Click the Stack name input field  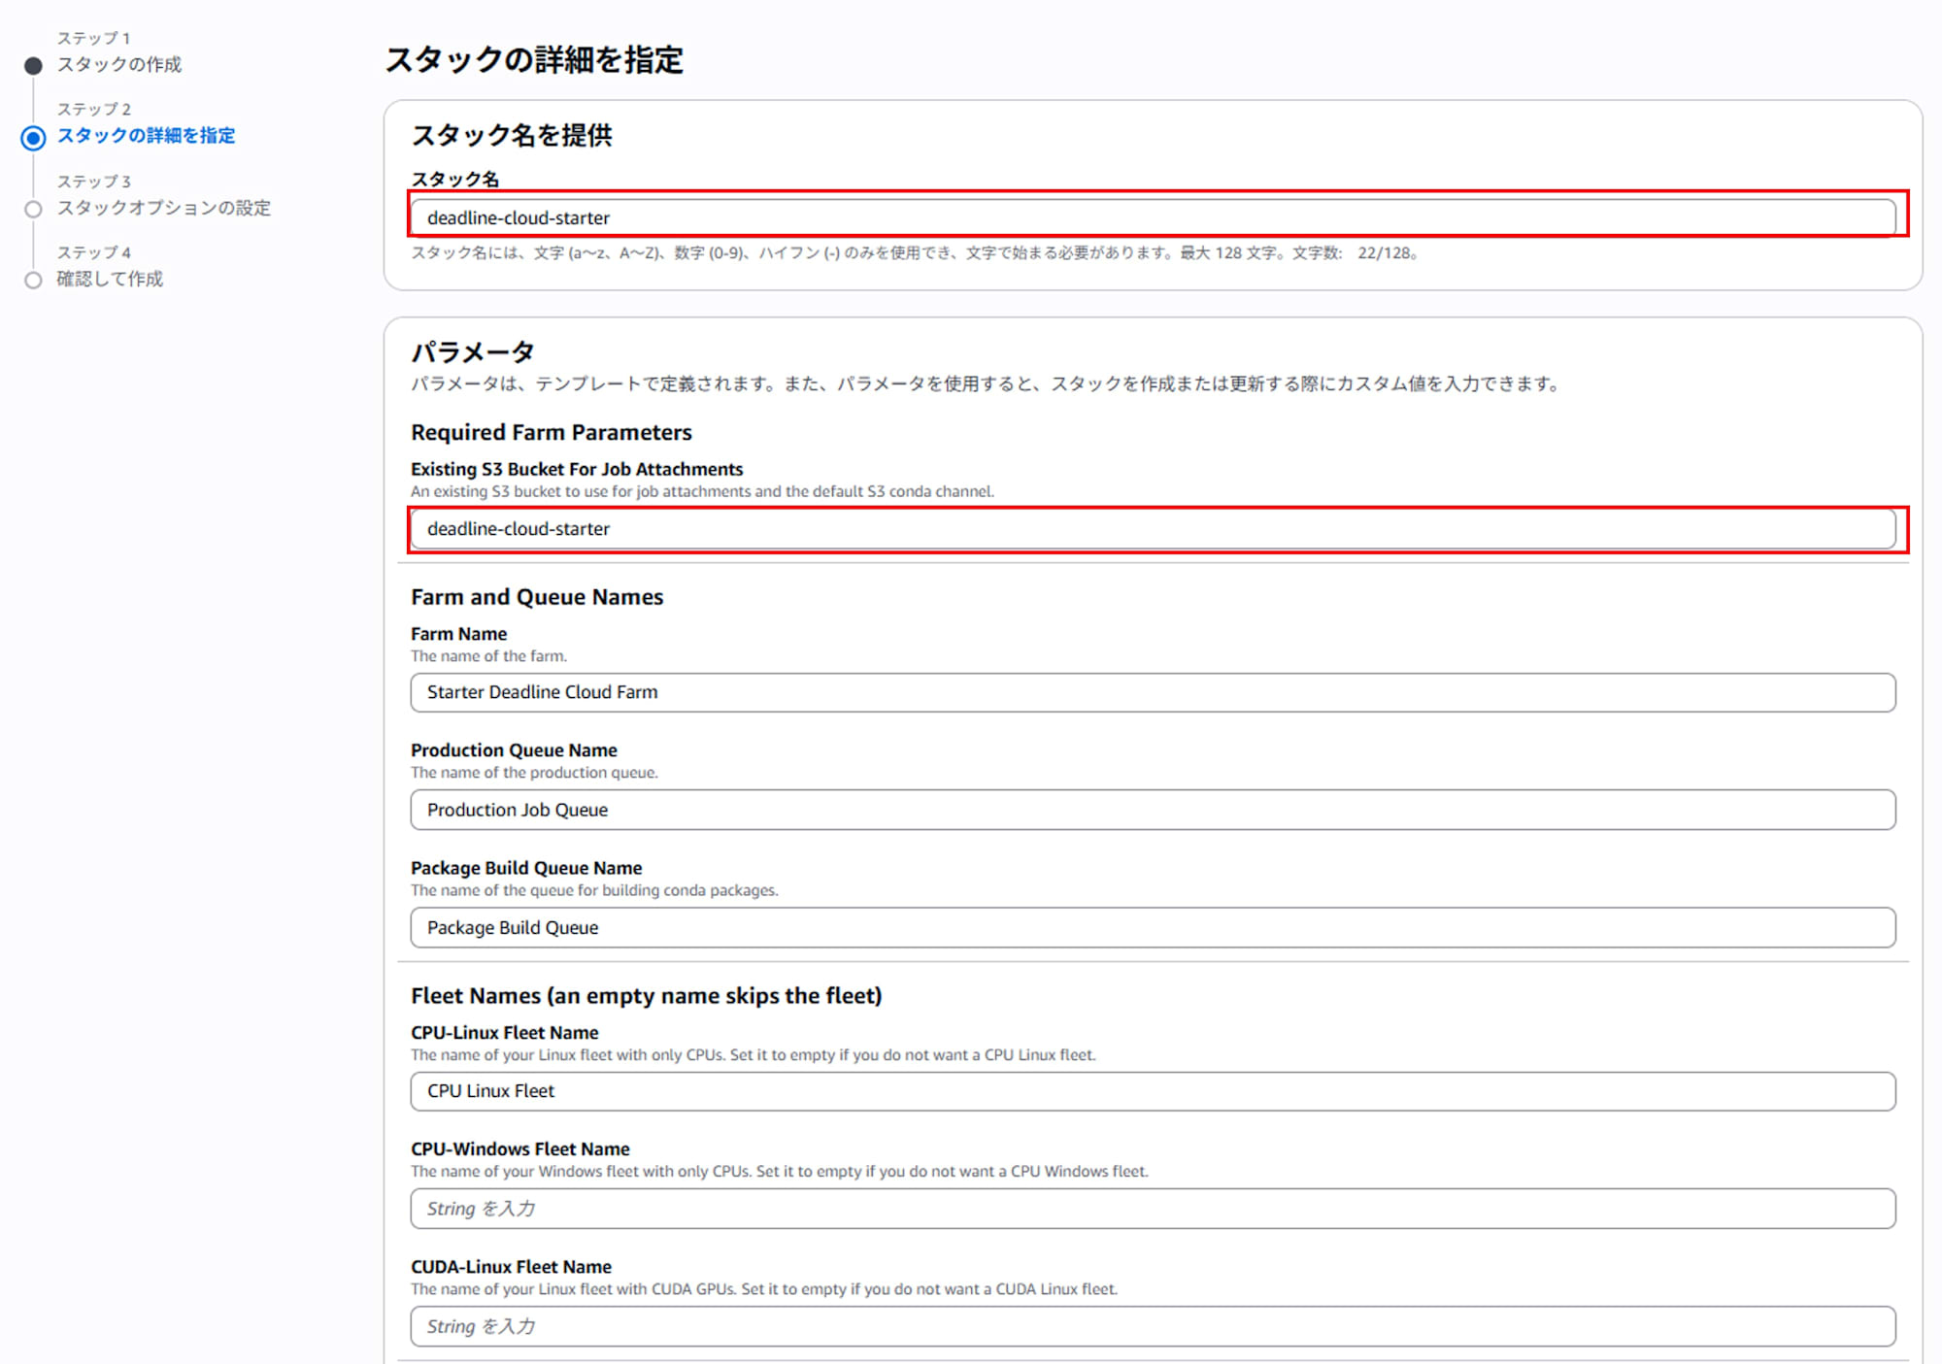click(1153, 217)
